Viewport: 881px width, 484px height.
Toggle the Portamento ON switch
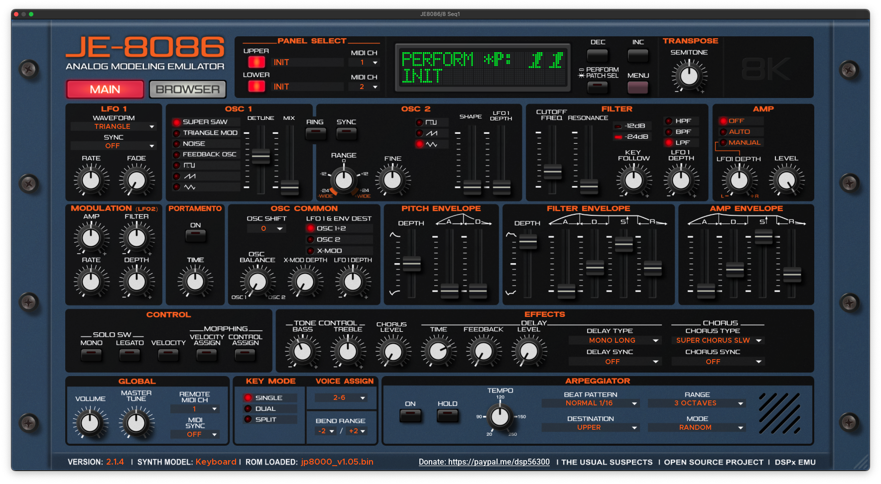(195, 236)
